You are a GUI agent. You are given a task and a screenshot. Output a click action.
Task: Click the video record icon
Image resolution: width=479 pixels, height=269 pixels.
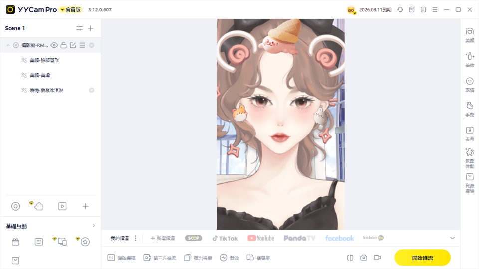377,258
